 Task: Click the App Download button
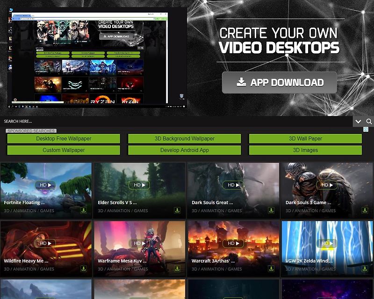(x=279, y=83)
